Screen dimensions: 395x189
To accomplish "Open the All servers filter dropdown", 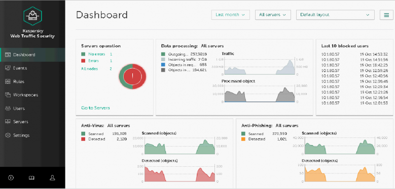I will click(x=273, y=15).
